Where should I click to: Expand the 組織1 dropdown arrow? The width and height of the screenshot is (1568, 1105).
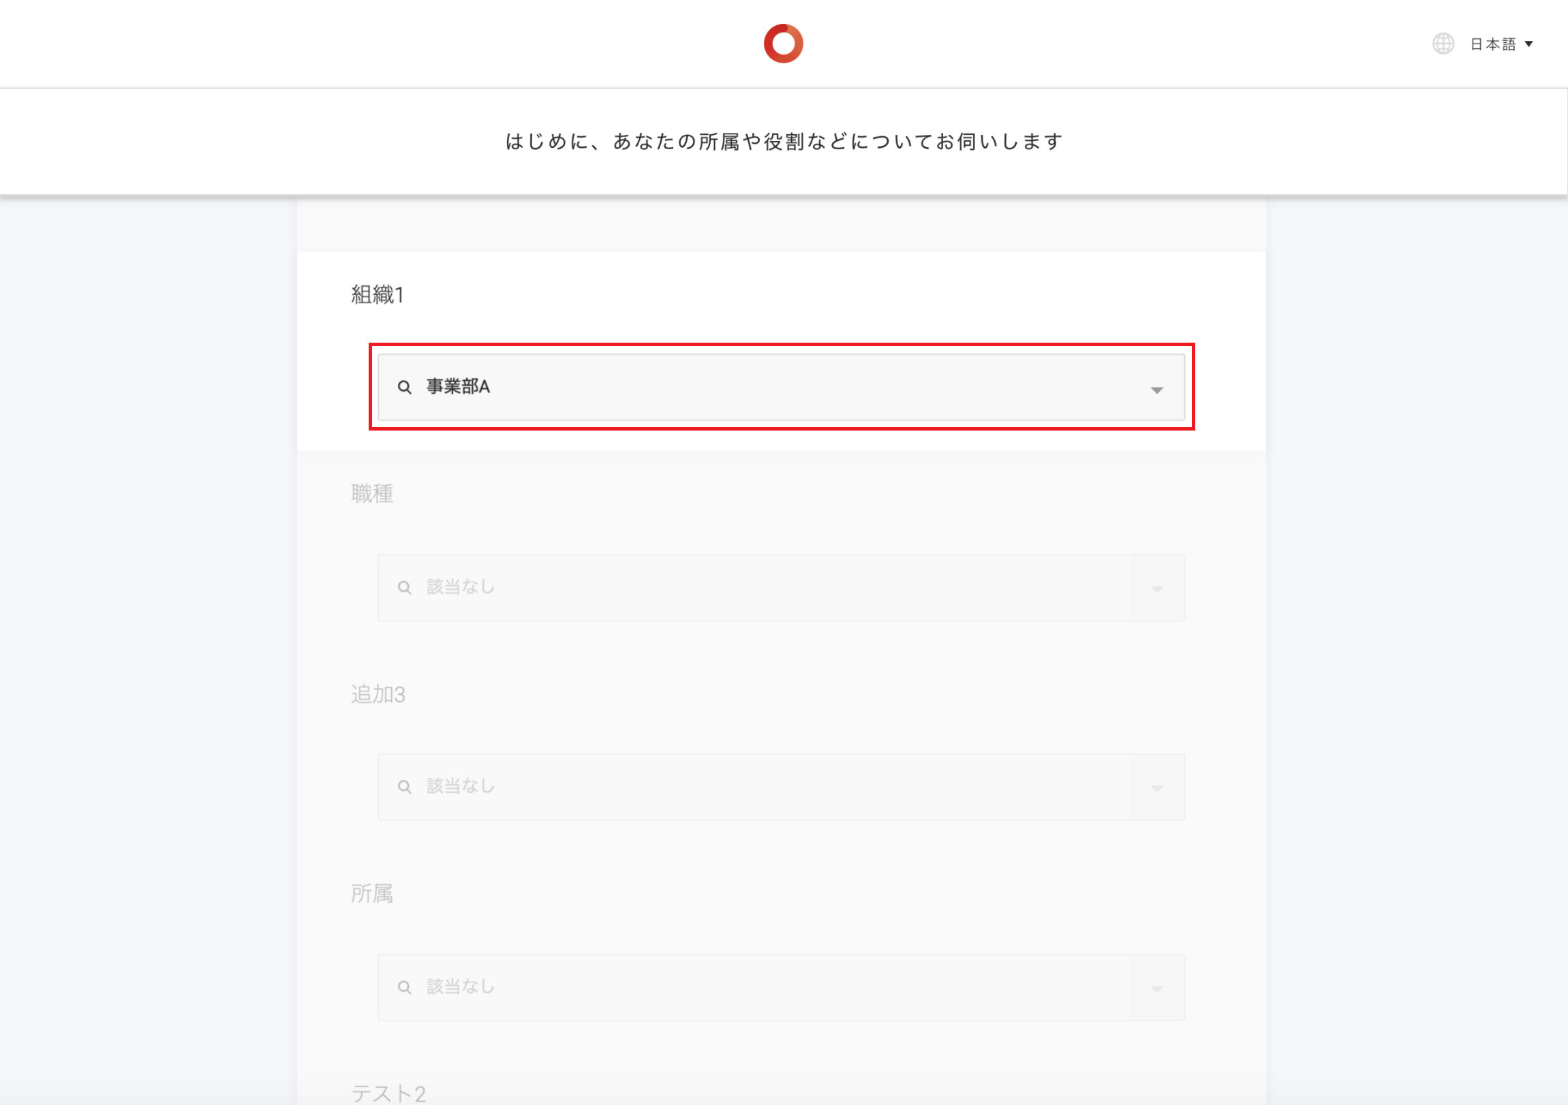pyautogui.click(x=1156, y=390)
